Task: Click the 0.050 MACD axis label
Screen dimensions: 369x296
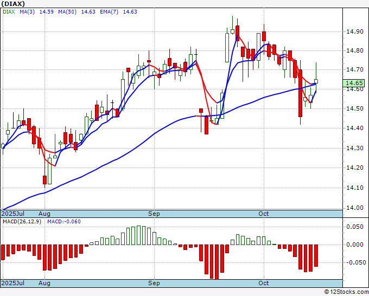Action: (x=355, y=227)
